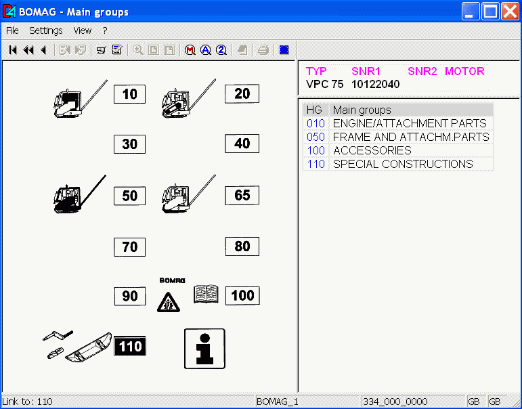Screen dimensions: 522x409
Task: Click the 334_000_0000 status bar entry
Action: [x=413, y=402]
